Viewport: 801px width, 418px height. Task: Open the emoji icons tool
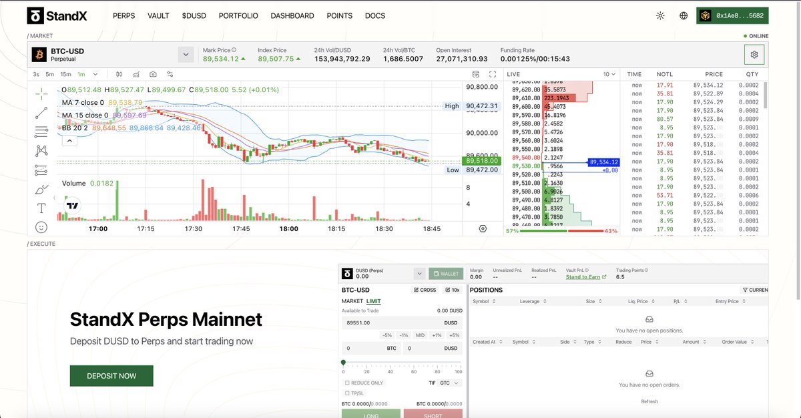41,228
